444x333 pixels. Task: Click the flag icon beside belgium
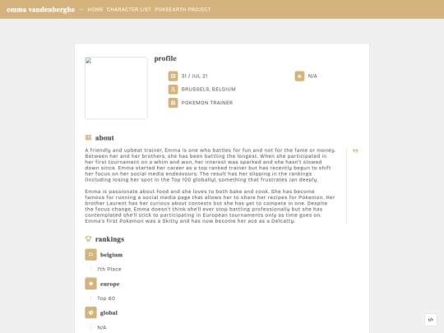pyautogui.click(x=91, y=255)
